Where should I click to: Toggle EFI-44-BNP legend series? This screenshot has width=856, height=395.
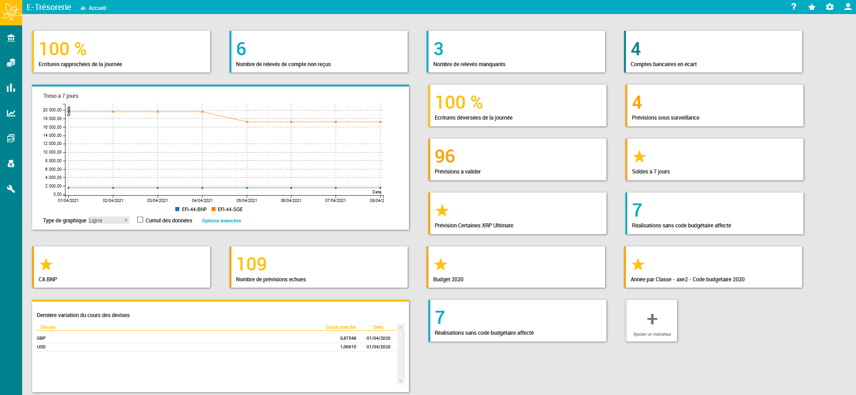(191, 209)
